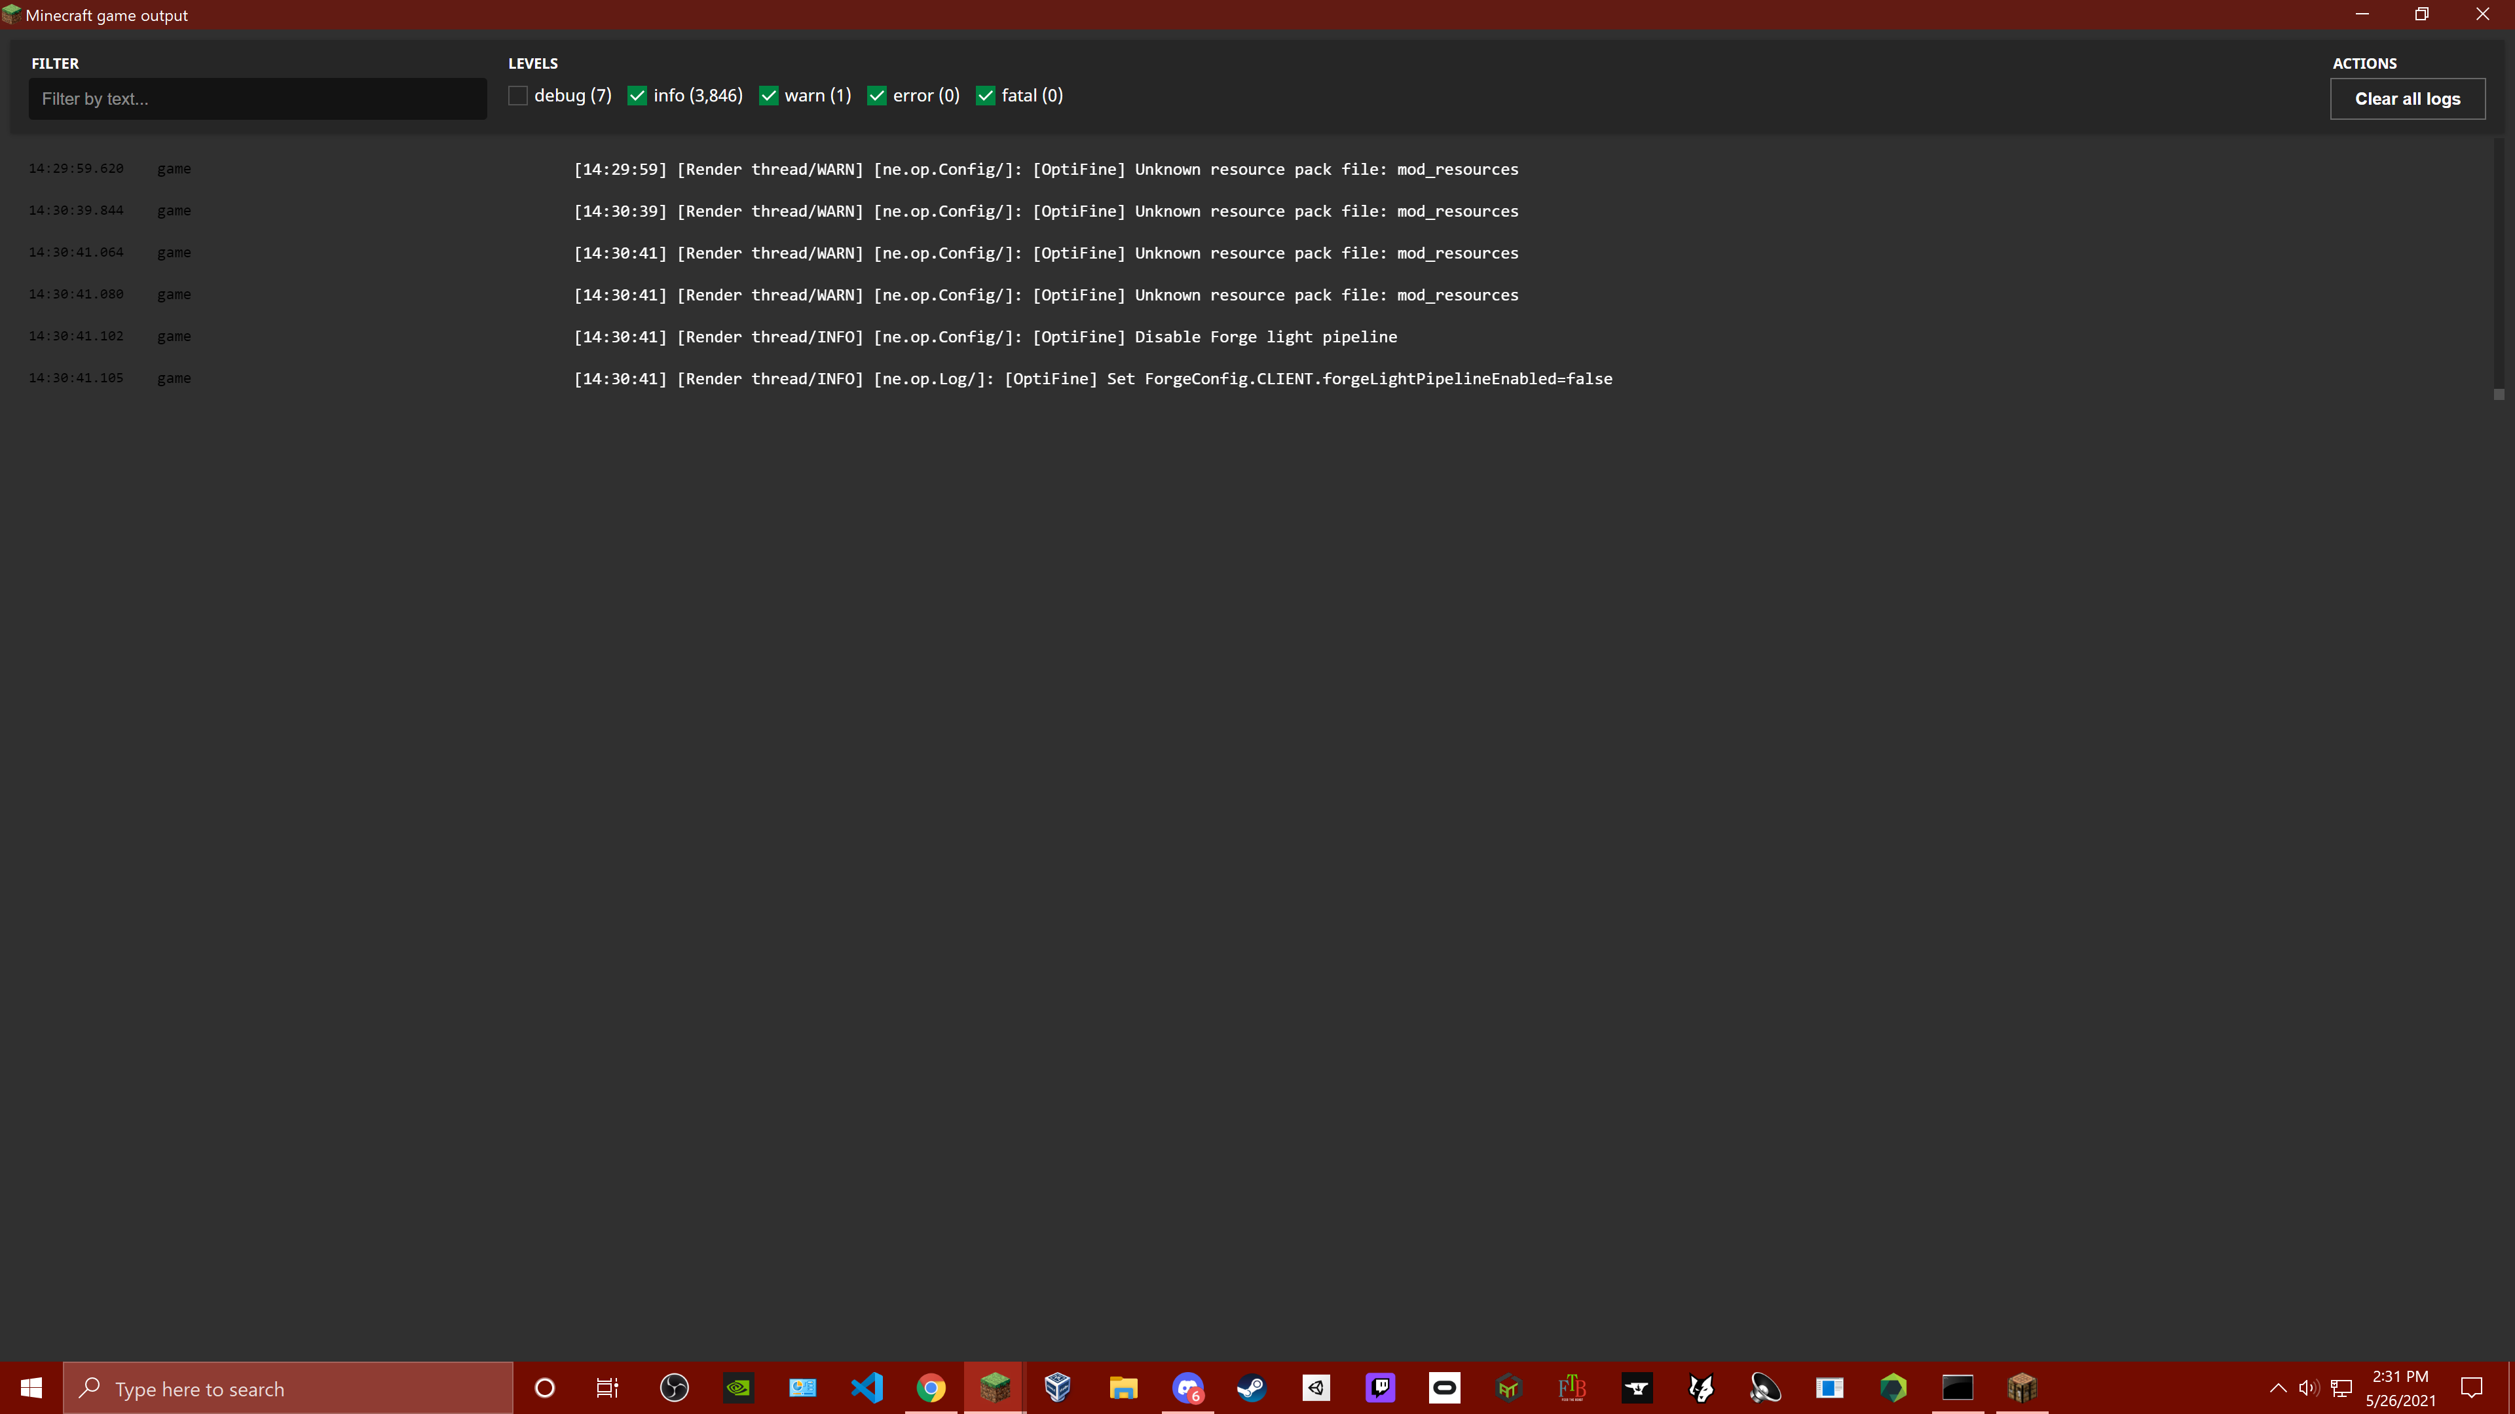Open Discord from the taskbar
Image resolution: width=2515 pixels, height=1414 pixels.
(1187, 1388)
